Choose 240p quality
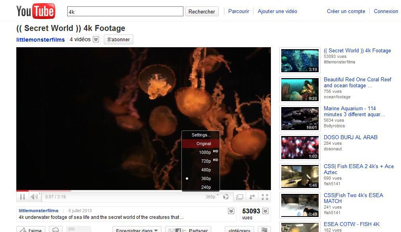Viewport: 401px width, 232px height. click(201, 187)
